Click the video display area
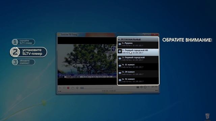The height and width of the screenshot is (121, 216). (x=87, y=61)
